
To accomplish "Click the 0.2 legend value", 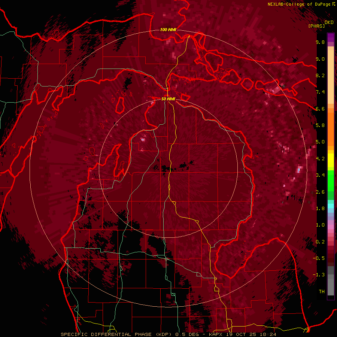I will pos(320,242).
